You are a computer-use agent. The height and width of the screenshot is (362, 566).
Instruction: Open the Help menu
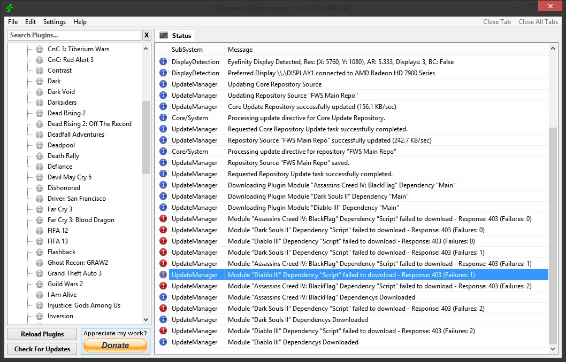point(80,21)
